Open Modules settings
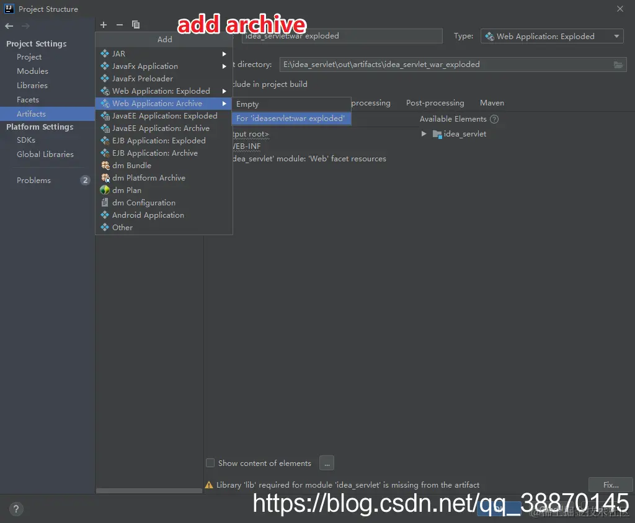This screenshot has height=523, width=635. [32, 71]
